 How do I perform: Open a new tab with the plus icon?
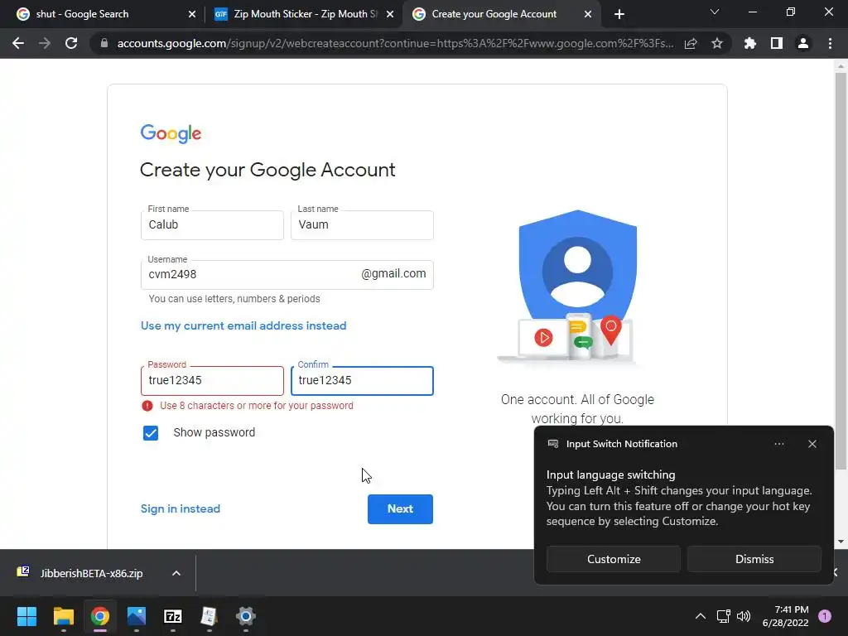tap(619, 14)
